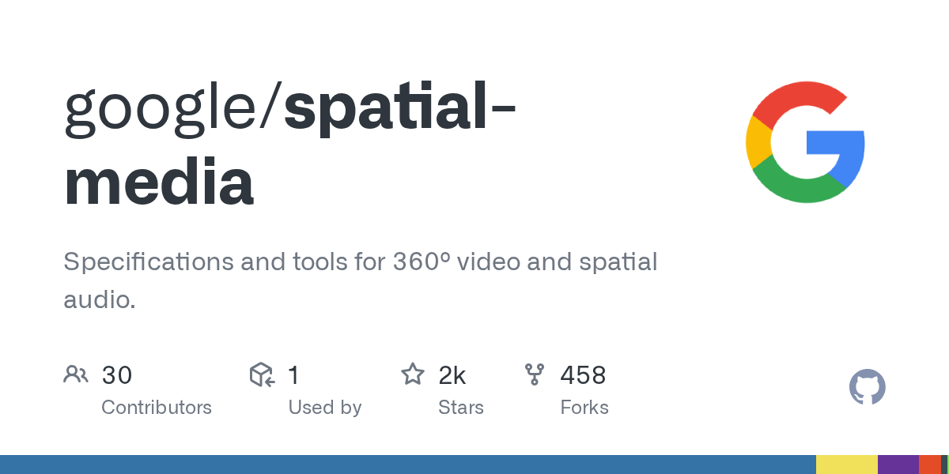Click the "458" forks count
The height and width of the screenshot is (474, 949).
[583, 375]
